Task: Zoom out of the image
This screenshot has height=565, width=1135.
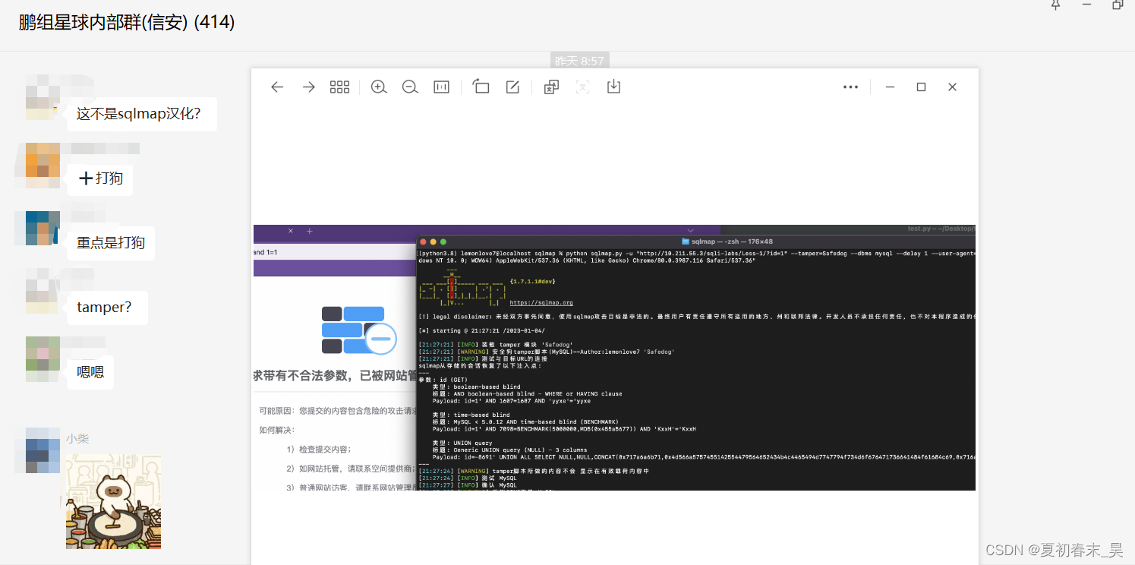Action: tap(410, 87)
